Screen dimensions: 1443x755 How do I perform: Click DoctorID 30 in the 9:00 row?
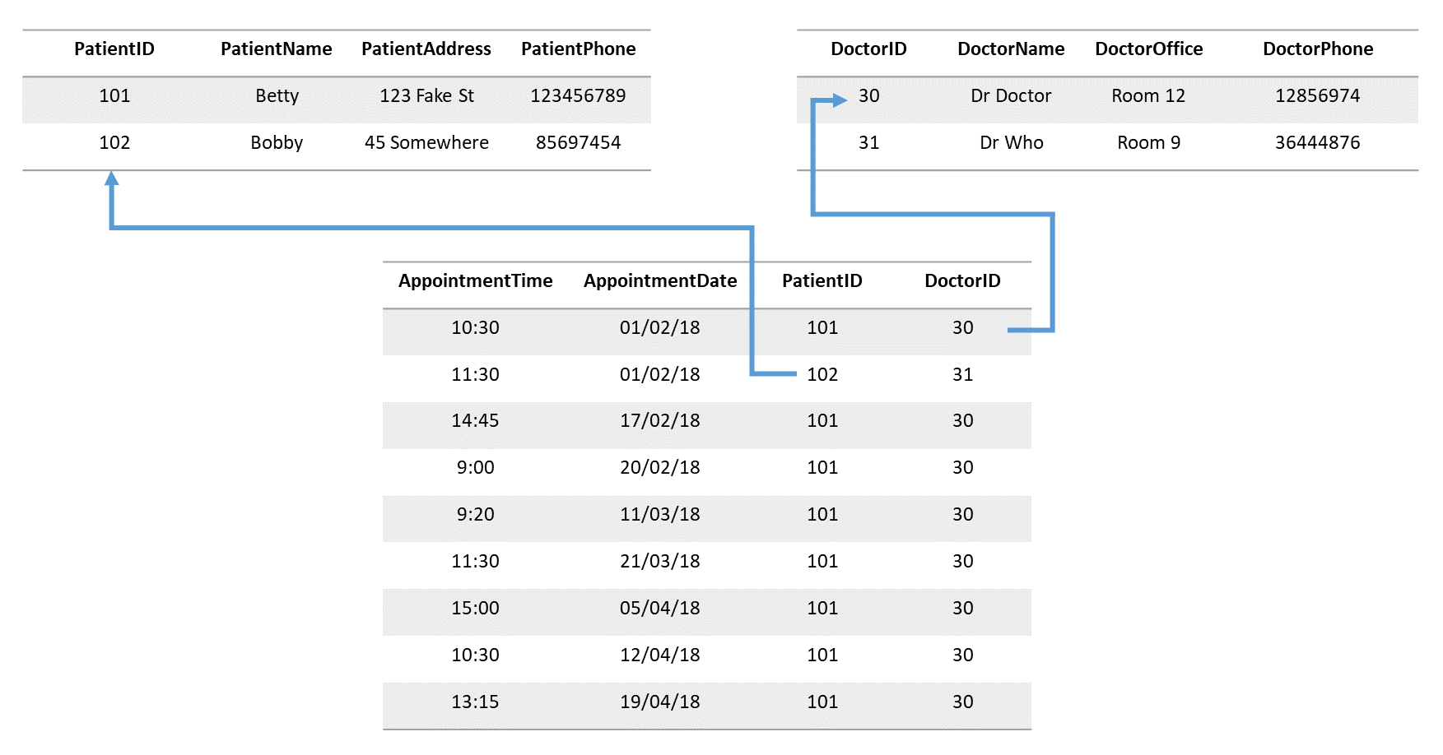(x=963, y=468)
